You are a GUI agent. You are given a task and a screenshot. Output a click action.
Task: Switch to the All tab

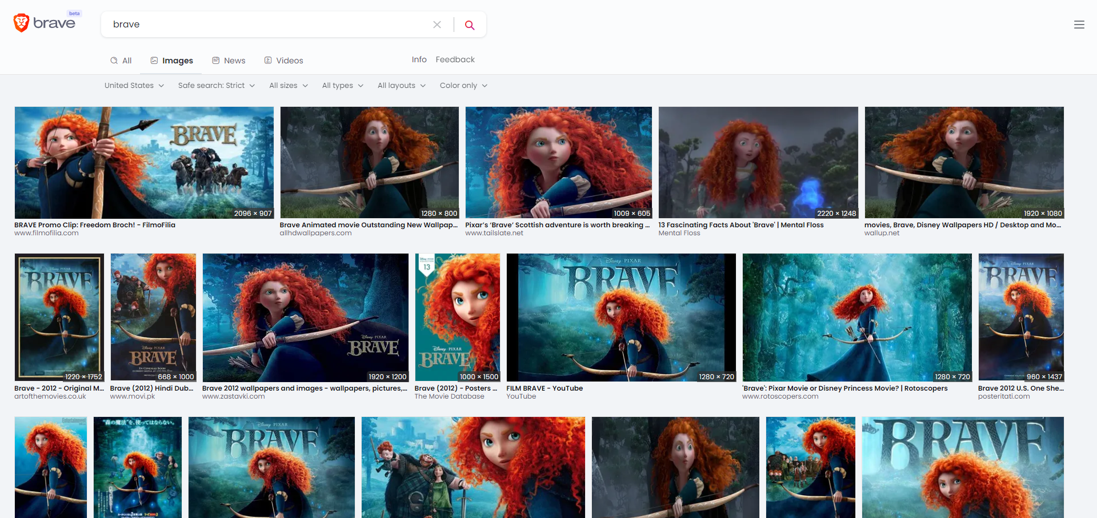pos(121,61)
